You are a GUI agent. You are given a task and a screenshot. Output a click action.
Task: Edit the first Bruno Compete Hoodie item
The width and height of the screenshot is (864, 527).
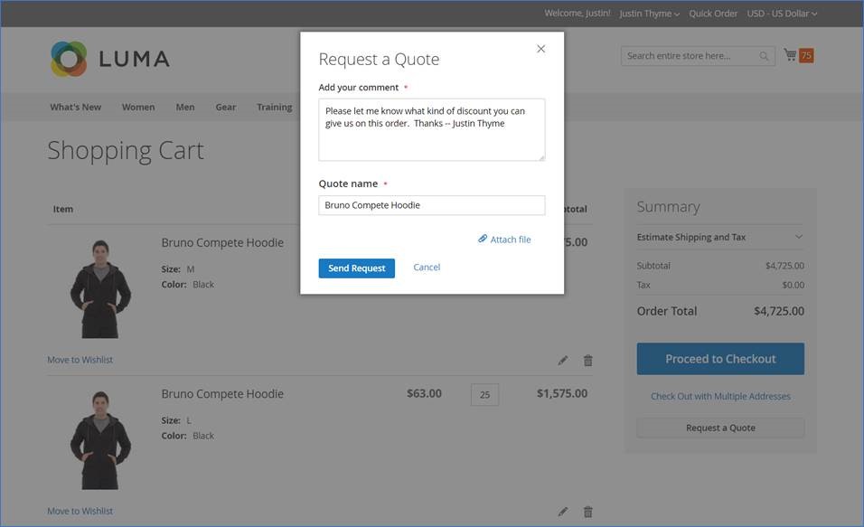[562, 360]
